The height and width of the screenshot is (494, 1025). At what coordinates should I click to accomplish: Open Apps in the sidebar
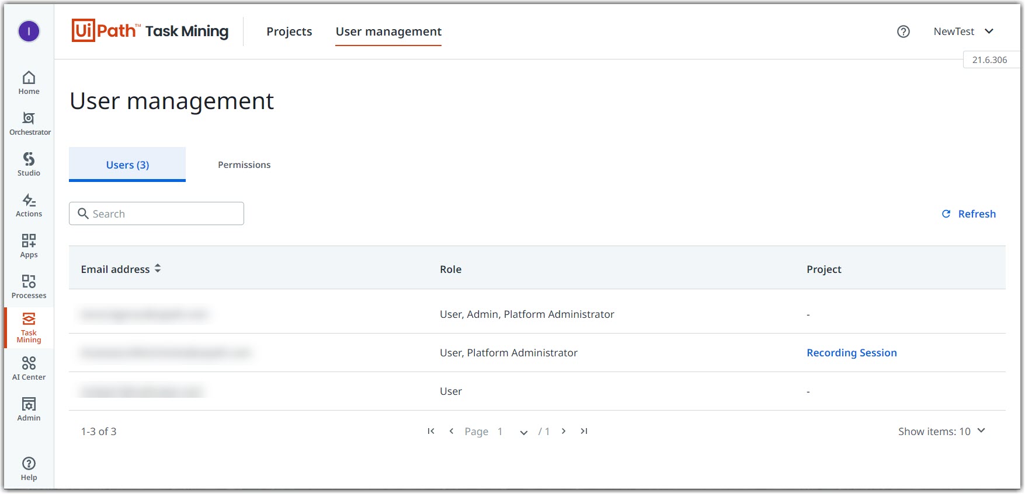(x=29, y=246)
